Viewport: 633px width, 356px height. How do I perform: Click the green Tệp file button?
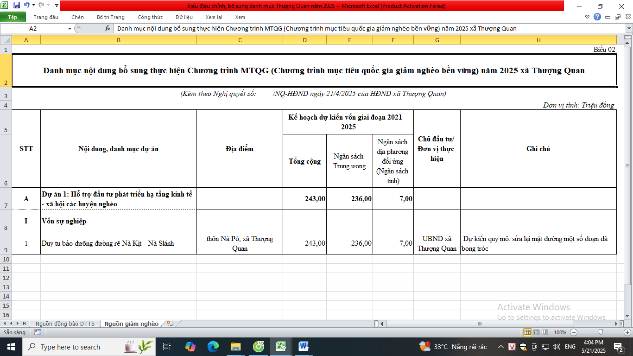pyautogui.click(x=13, y=17)
